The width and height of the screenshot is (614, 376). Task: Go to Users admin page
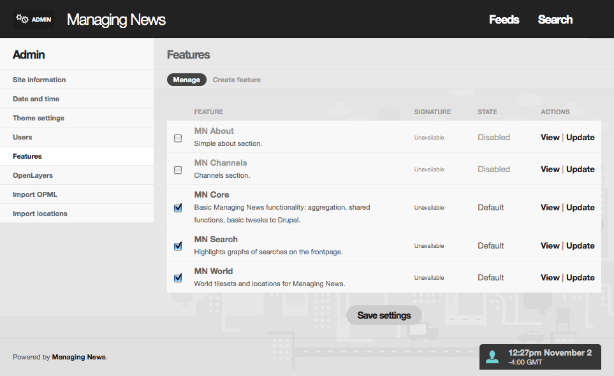pyautogui.click(x=77, y=137)
